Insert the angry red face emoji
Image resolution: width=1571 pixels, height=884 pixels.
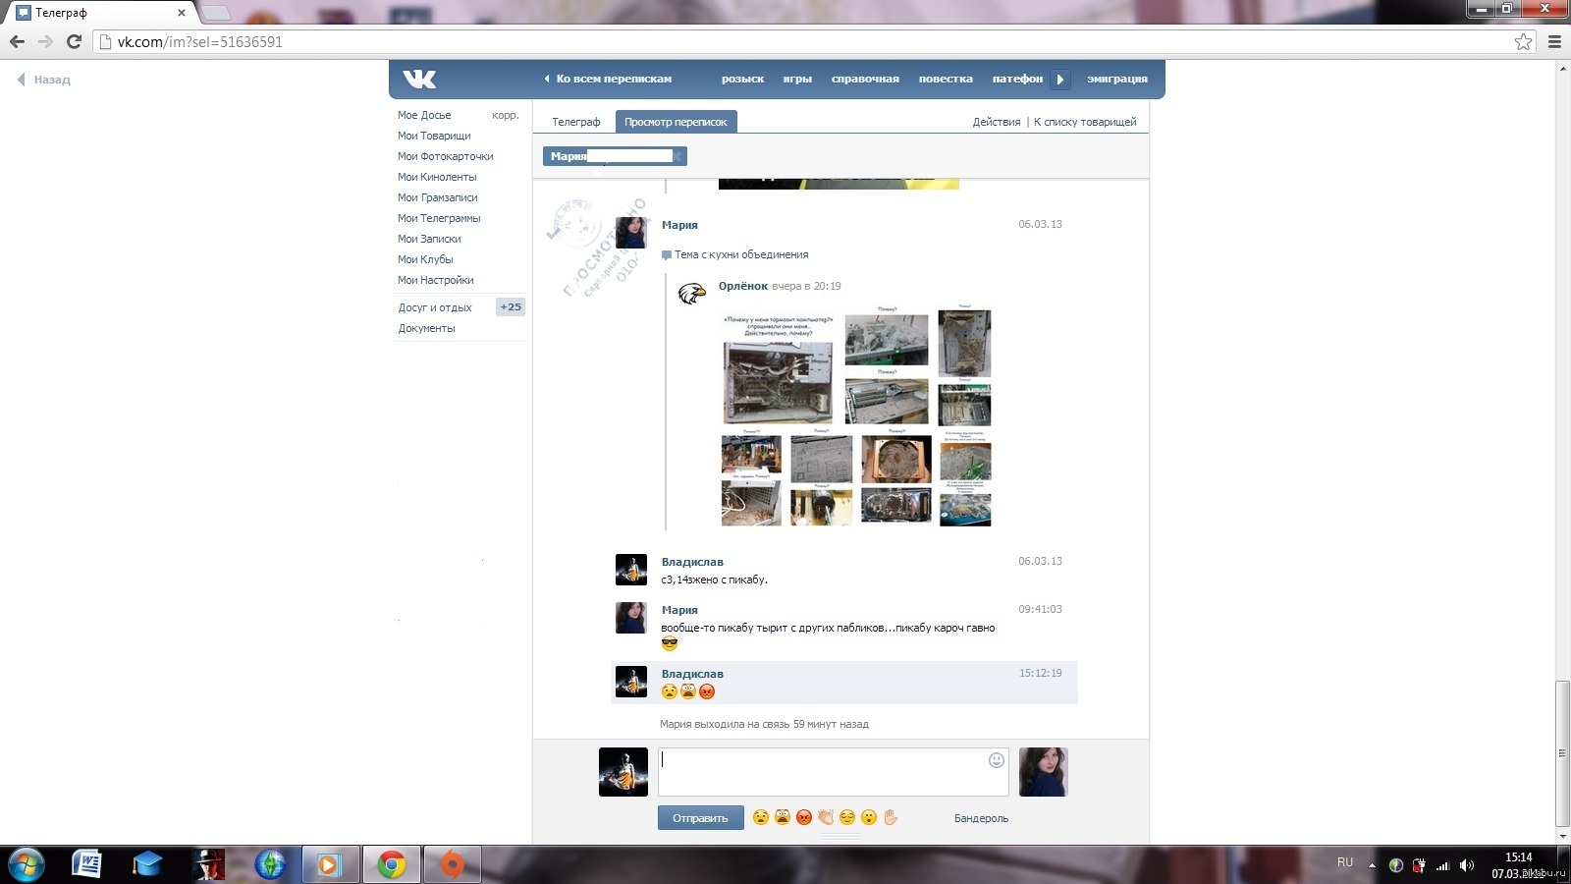tap(804, 817)
